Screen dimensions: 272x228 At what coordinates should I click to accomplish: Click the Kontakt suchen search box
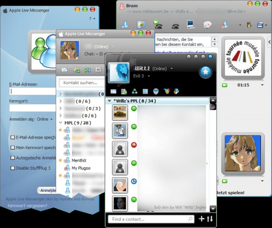(x=82, y=83)
